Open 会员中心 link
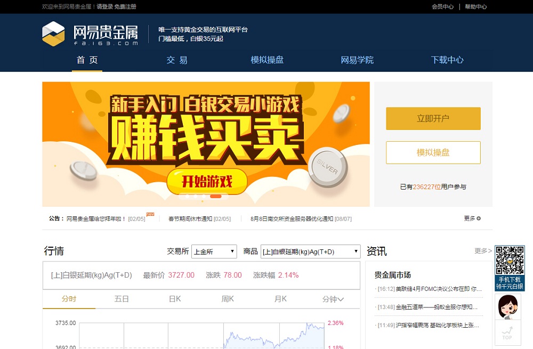Screen dimensions: 533x349 click(x=442, y=7)
